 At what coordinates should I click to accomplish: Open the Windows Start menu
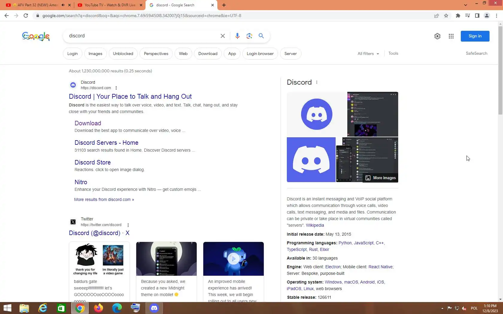coord(7,308)
